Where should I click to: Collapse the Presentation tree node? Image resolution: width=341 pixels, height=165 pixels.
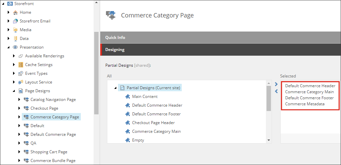tap(8, 47)
